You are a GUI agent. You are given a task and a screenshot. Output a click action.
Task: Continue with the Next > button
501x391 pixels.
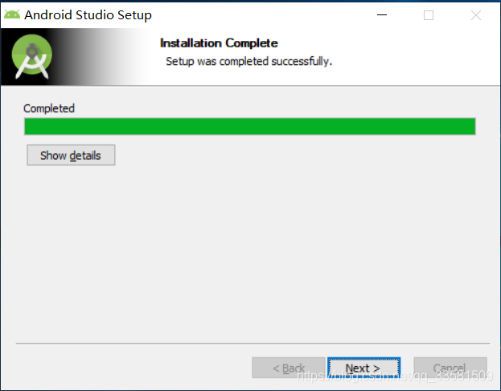(363, 368)
